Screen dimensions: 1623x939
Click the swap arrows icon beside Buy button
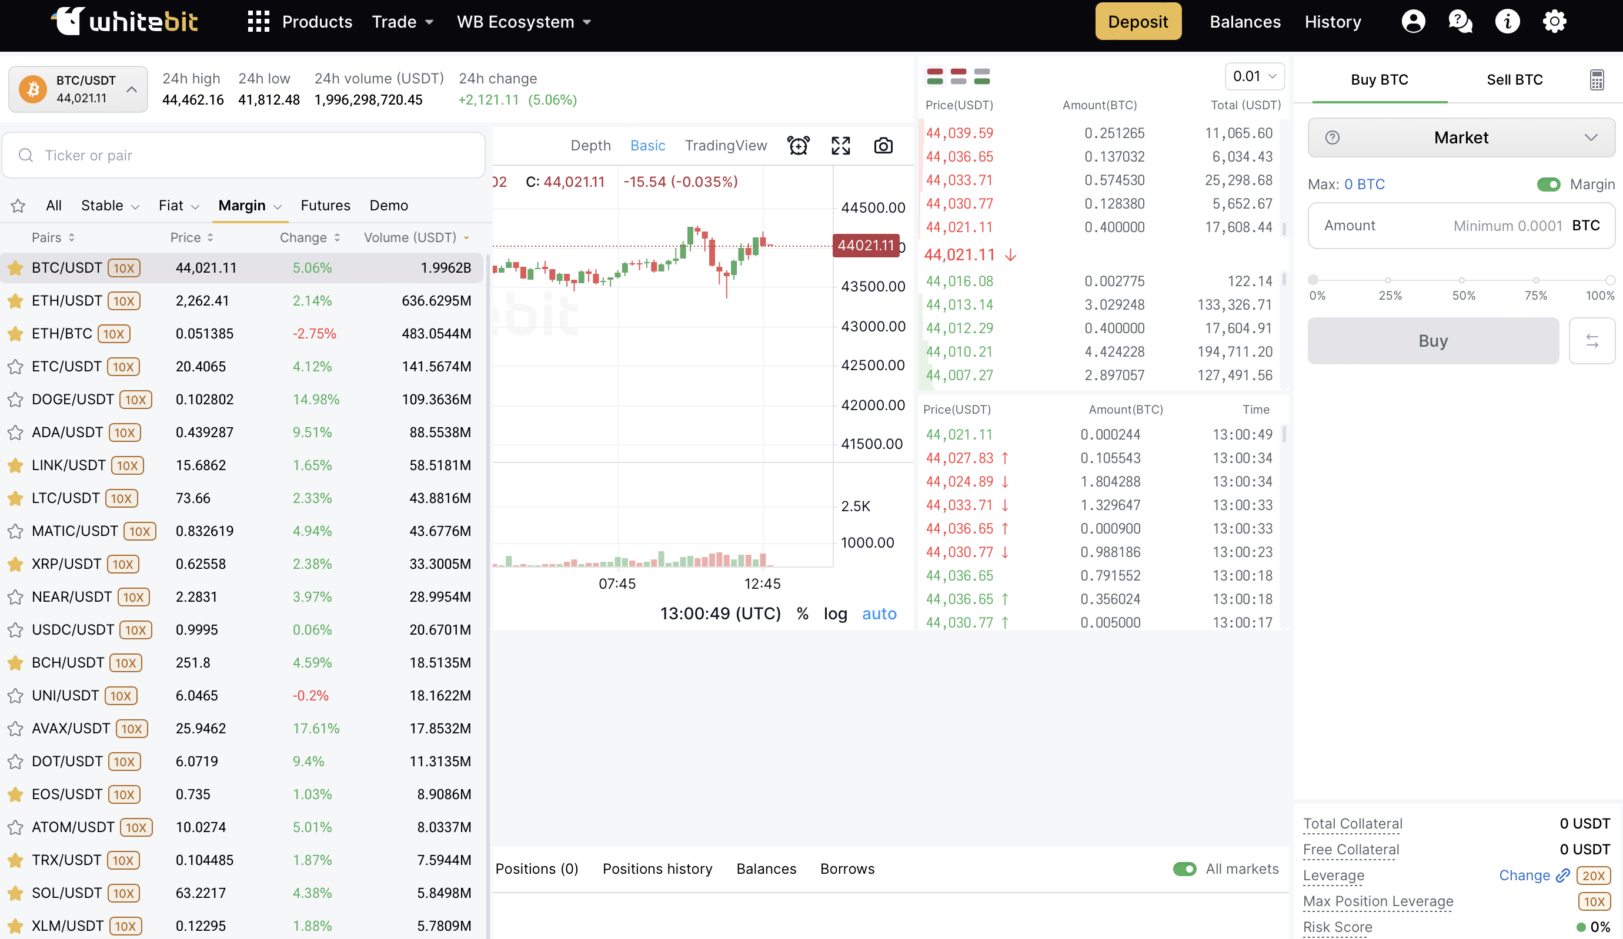pos(1592,340)
